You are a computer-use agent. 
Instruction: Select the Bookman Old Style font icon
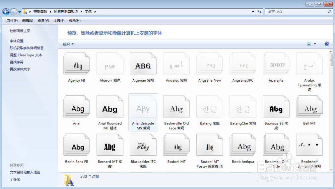point(276,145)
